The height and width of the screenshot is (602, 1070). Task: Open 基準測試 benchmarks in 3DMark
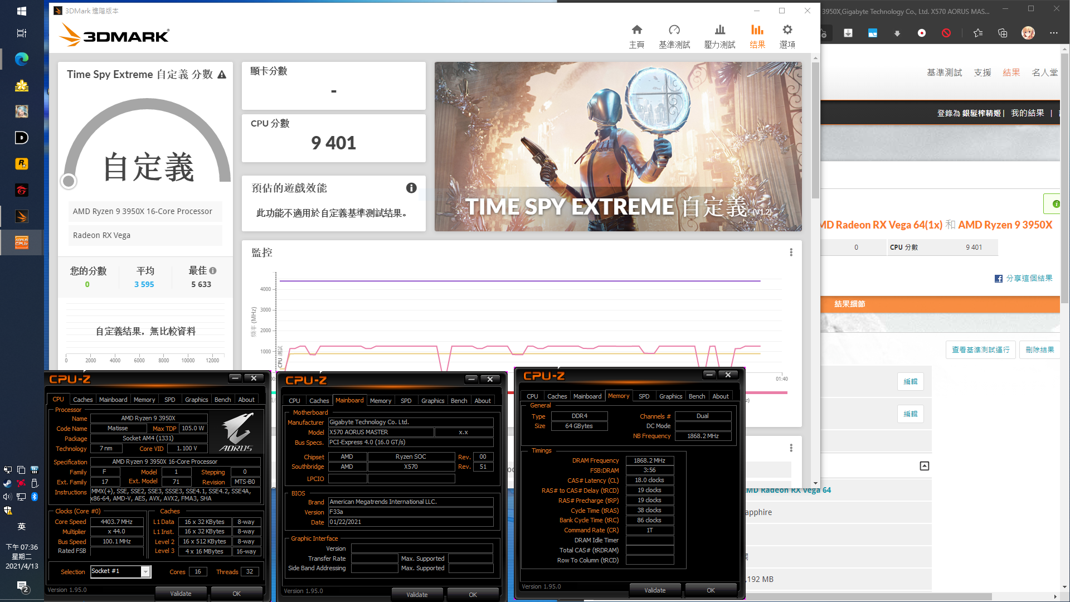[674, 37]
